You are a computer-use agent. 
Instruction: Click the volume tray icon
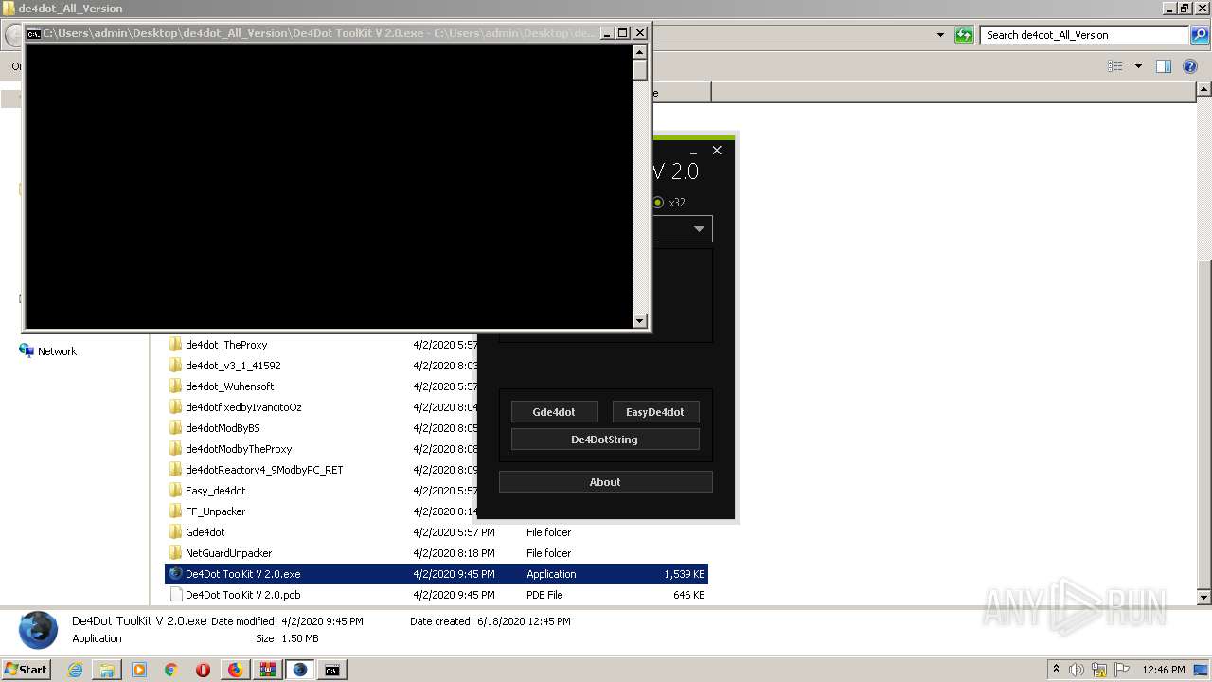tap(1078, 670)
